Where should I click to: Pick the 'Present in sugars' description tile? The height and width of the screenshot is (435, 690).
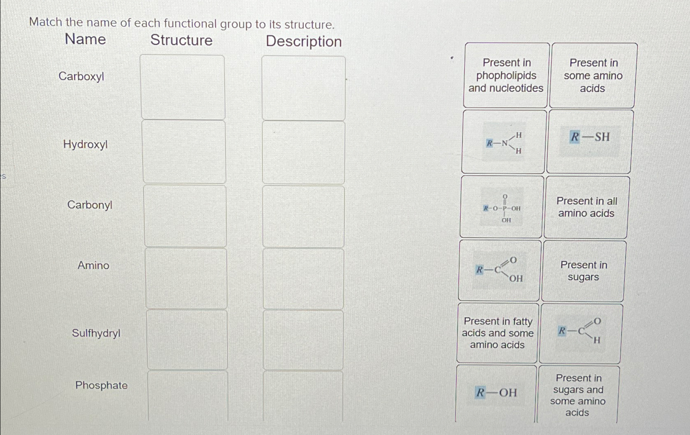[x=584, y=271]
